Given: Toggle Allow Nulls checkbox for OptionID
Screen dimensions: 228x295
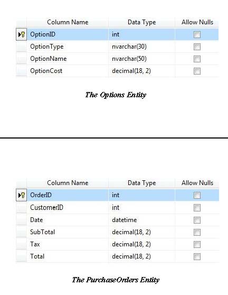Looking at the screenshot, I should [197, 34].
